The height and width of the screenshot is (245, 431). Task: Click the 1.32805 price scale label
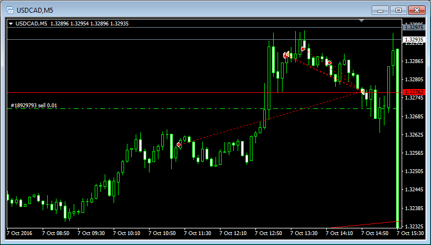[414, 80]
